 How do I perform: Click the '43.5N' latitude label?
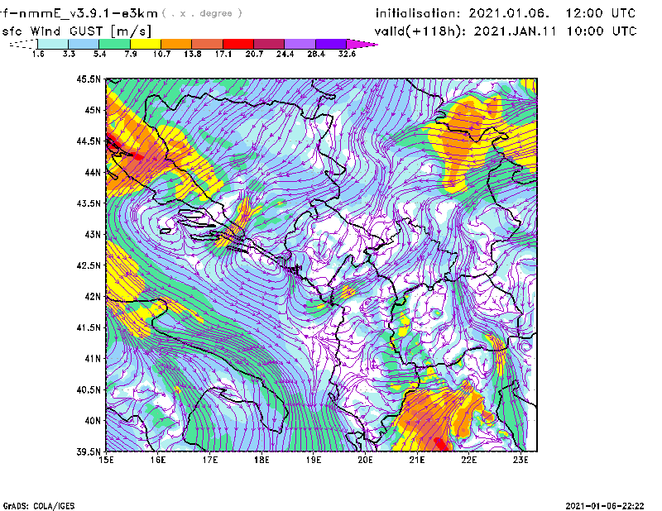coord(89,203)
